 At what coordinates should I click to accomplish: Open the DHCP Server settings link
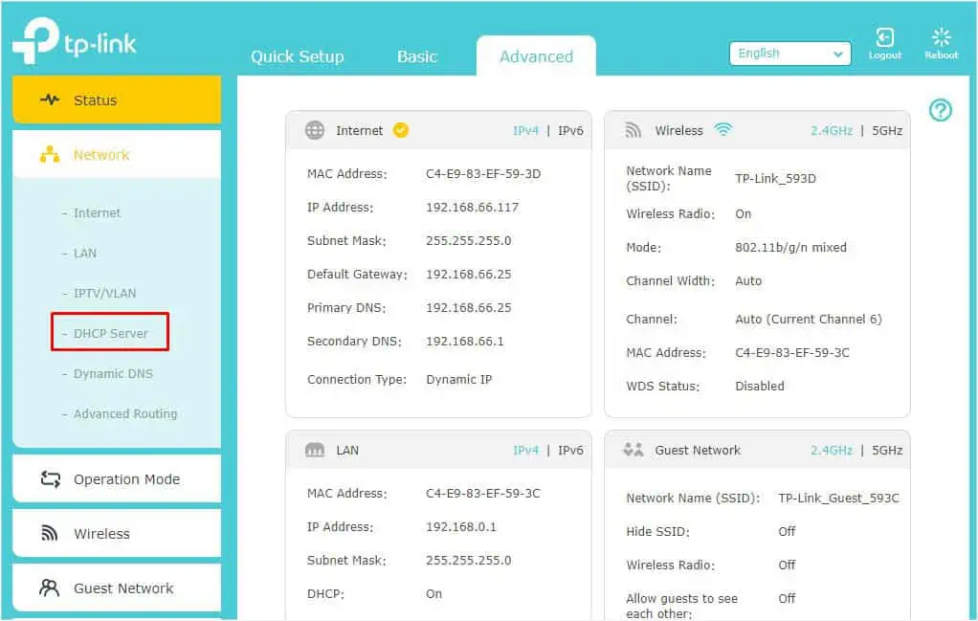111,334
